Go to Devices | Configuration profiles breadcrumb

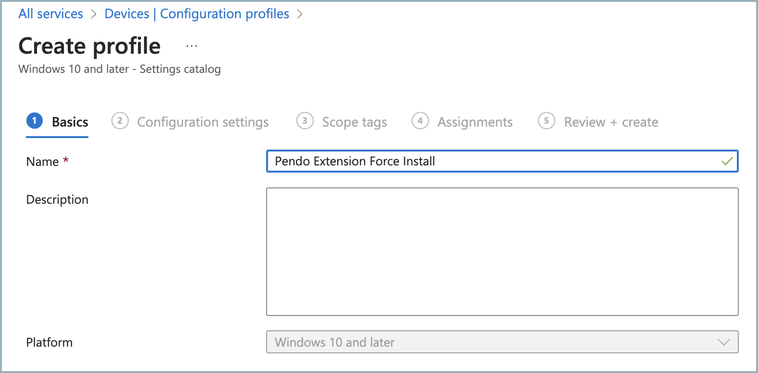(196, 14)
